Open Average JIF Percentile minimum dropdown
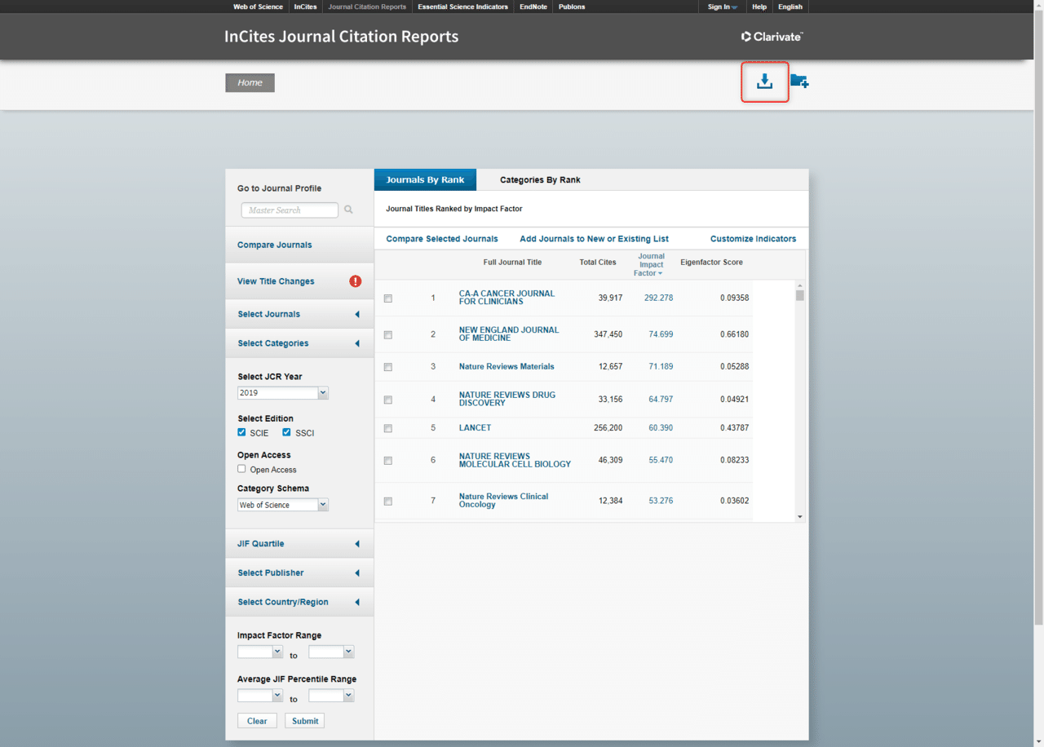This screenshot has height=747, width=1044. (x=260, y=696)
